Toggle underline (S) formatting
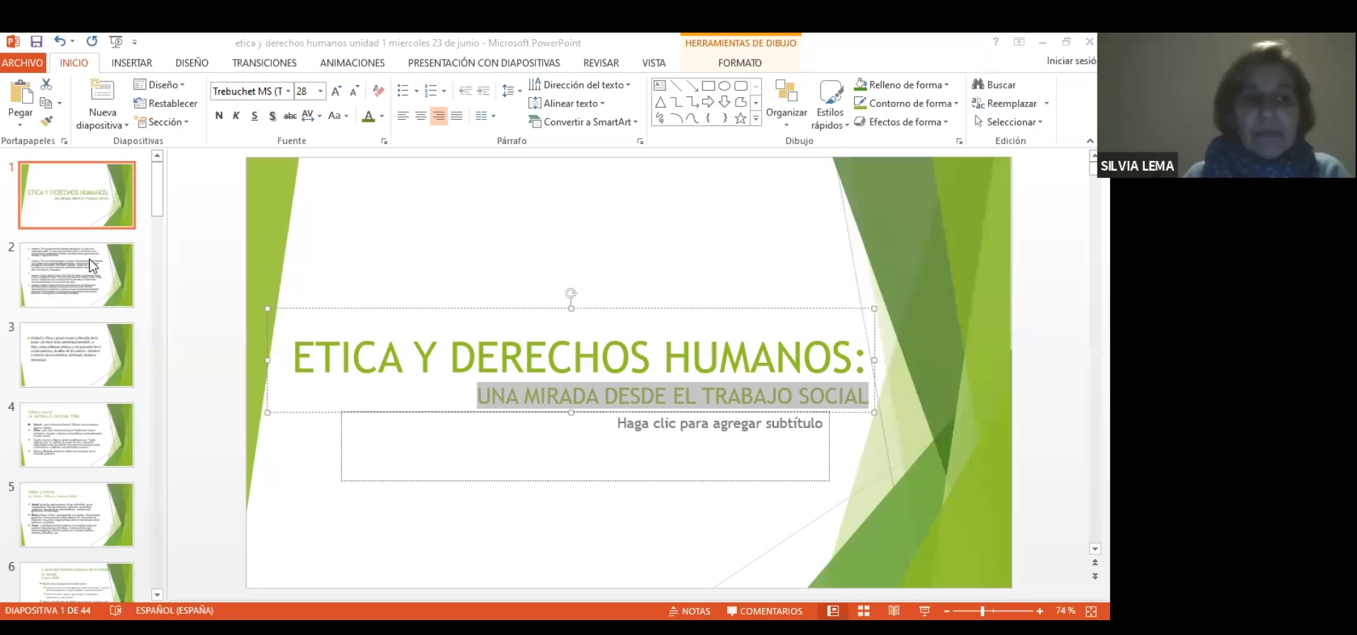This screenshot has height=635, width=1357. coord(254,116)
